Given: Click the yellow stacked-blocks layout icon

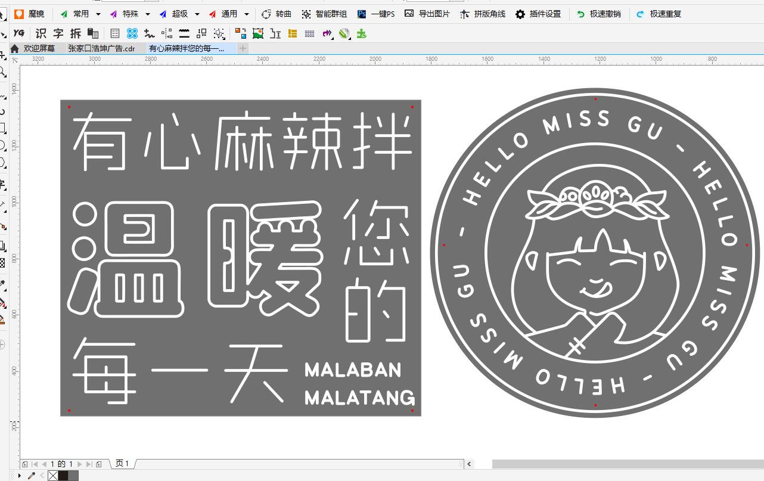Looking at the screenshot, I should [293, 33].
